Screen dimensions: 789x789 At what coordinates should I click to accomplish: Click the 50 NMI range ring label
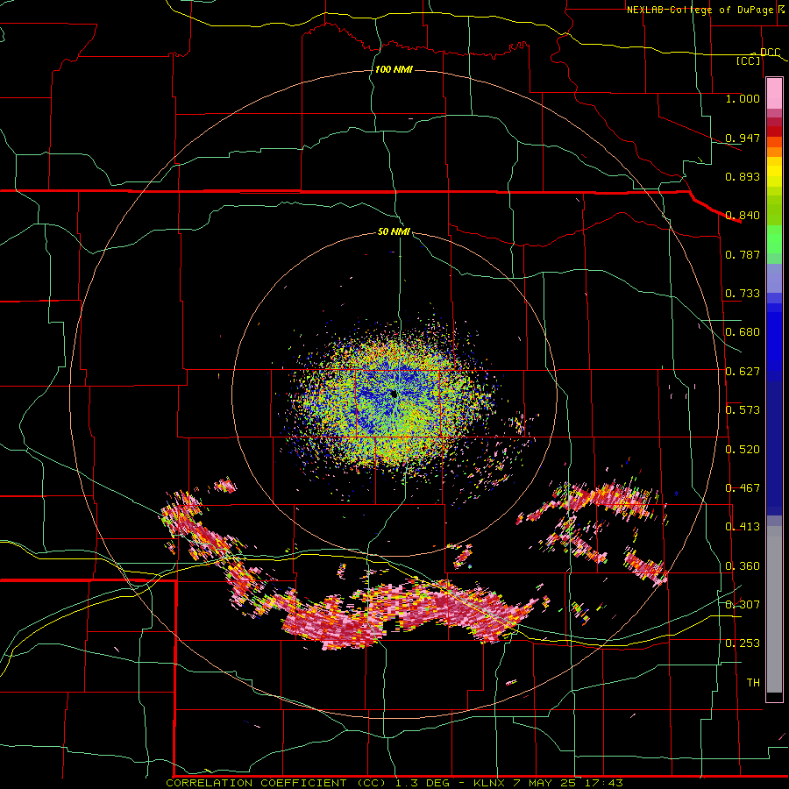(x=394, y=231)
